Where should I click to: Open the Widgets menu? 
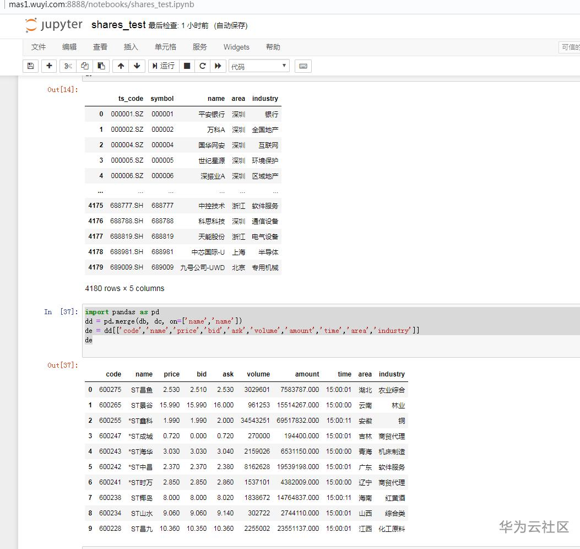(236, 47)
